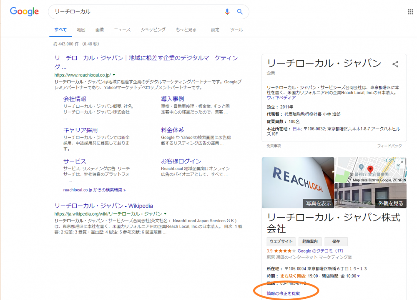Click the Google logo
This screenshot has width=417, height=300.
point(24,11)
